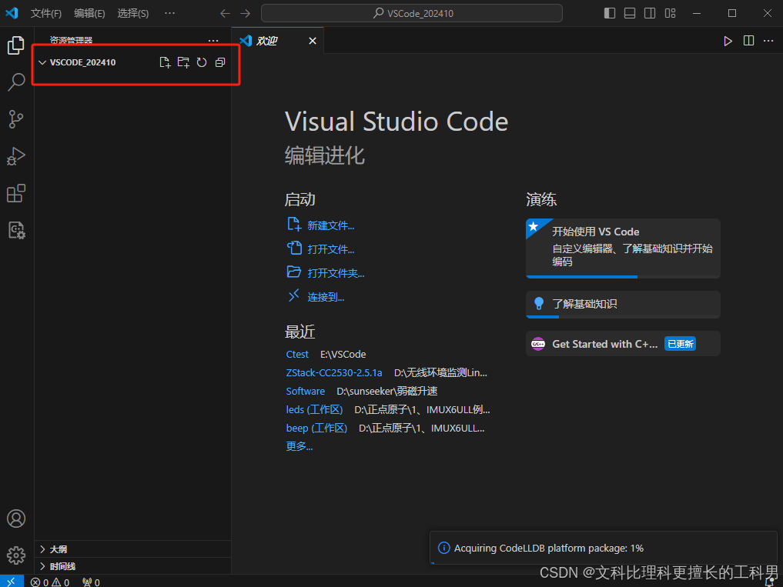Click the VSCode_202410 command center search box
The image size is (783, 587).
[411, 14]
